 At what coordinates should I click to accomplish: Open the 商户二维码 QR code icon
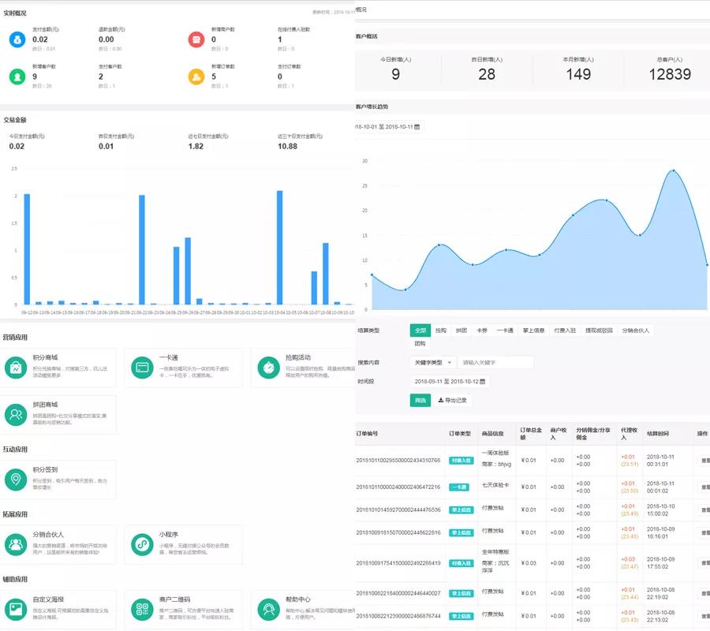(x=142, y=609)
